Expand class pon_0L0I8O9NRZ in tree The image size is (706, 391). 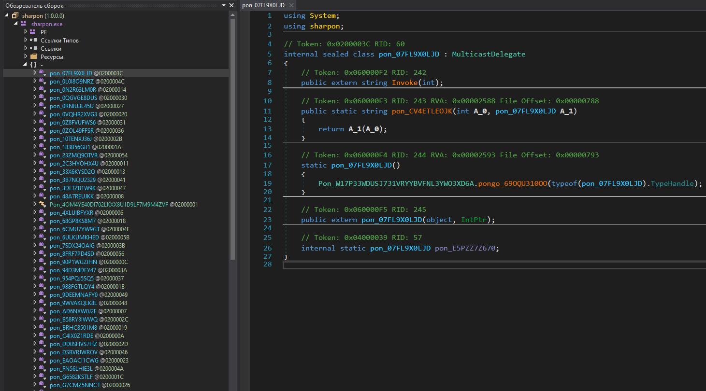coord(35,81)
